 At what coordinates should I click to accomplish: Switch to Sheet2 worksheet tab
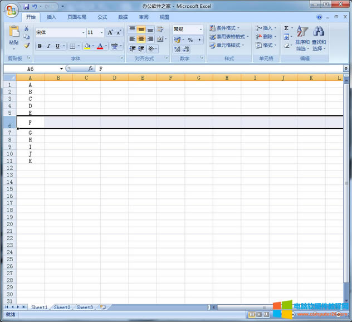click(62, 307)
